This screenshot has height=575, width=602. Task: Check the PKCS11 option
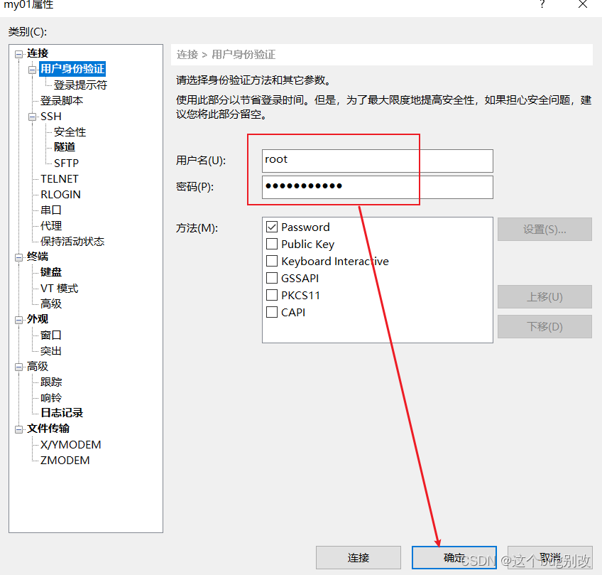273,295
